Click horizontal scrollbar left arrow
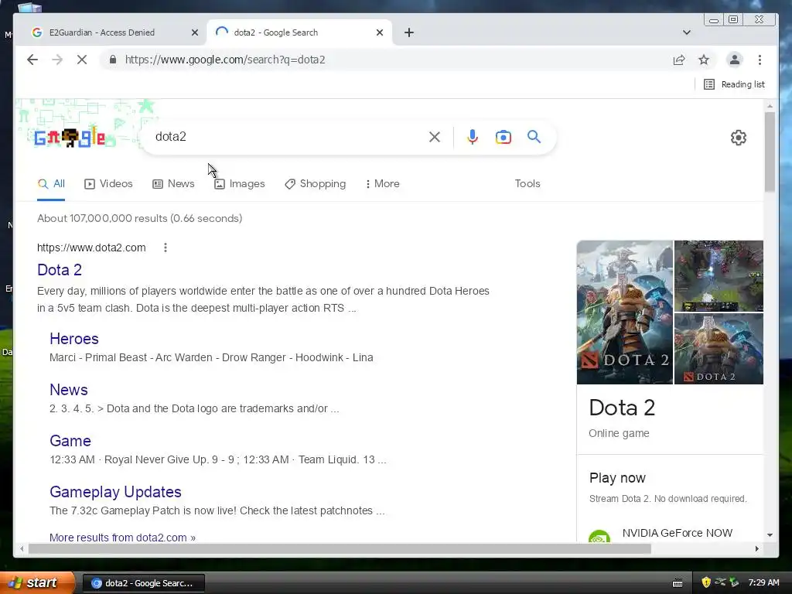The width and height of the screenshot is (792, 594). tap(21, 548)
